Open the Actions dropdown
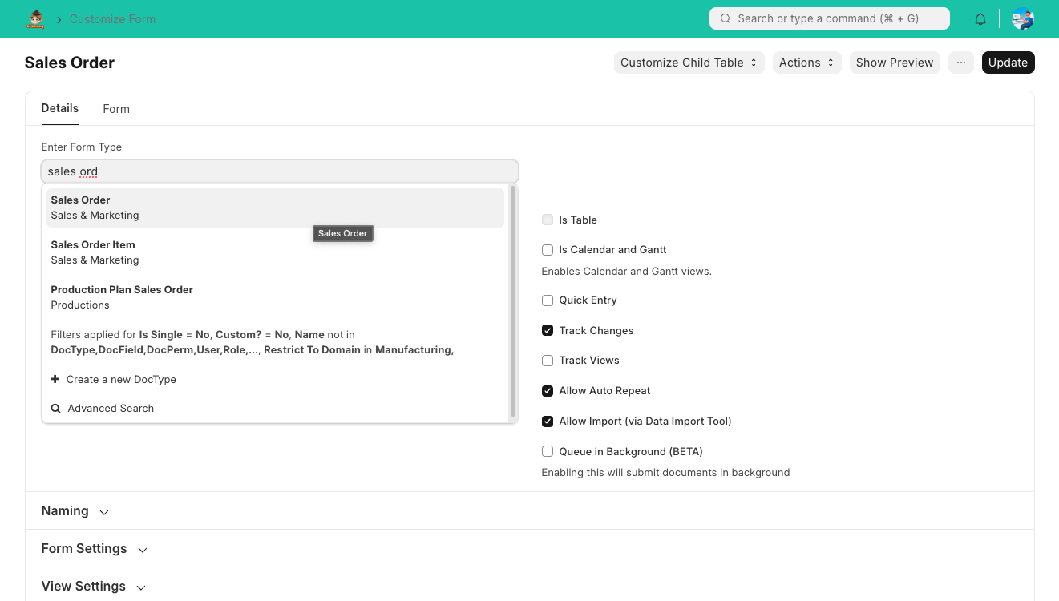 [x=806, y=63]
